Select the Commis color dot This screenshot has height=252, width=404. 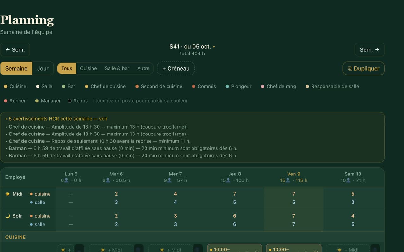tap(193, 86)
